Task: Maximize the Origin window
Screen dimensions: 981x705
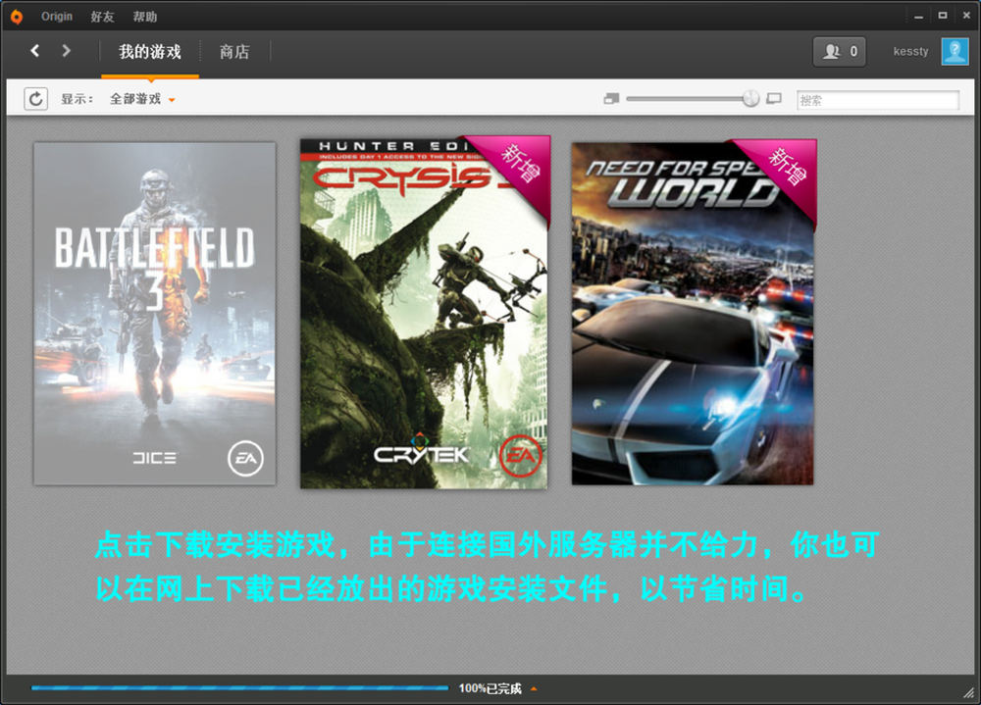Action: tap(942, 16)
